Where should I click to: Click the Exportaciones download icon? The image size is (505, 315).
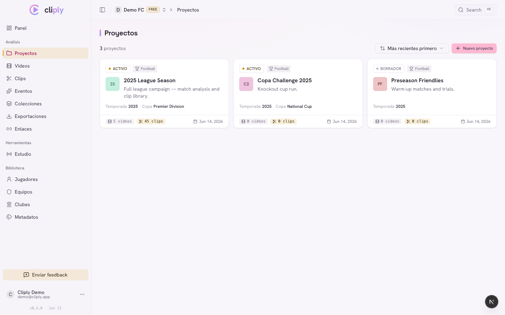click(x=9, y=116)
